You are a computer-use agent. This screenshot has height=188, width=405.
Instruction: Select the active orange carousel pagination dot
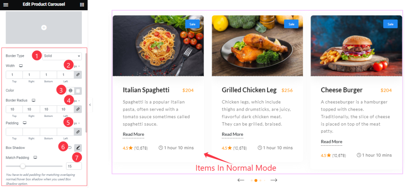pos(256,180)
